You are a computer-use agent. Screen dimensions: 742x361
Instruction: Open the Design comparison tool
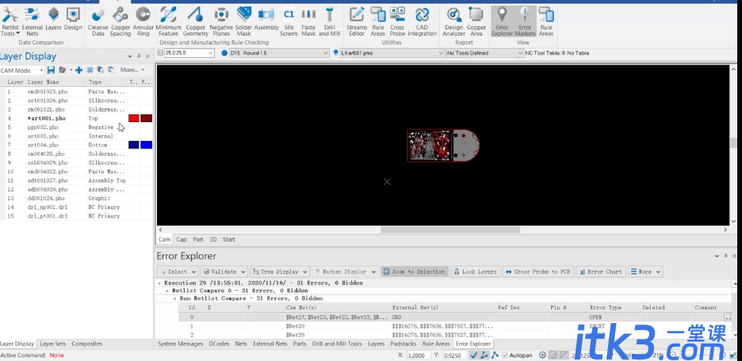coord(73,19)
